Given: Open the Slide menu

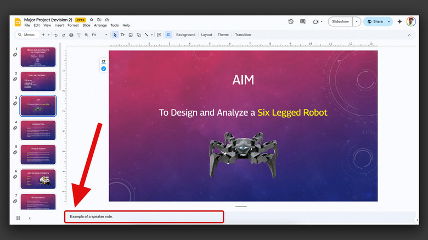Looking at the screenshot, I should [86, 25].
